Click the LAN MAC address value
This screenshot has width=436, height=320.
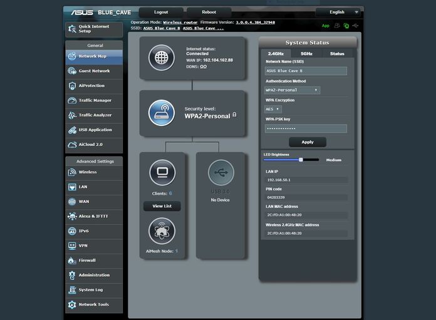click(284, 215)
